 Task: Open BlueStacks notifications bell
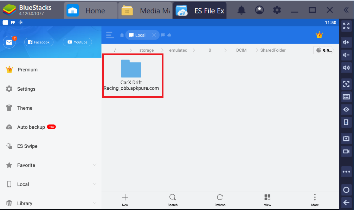(242, 10)
